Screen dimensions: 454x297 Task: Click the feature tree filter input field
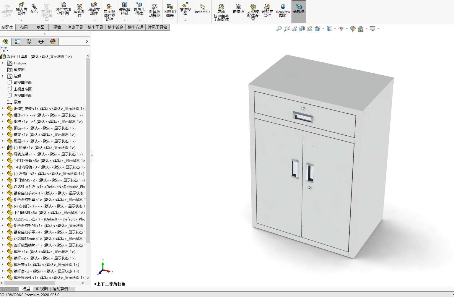49,50
